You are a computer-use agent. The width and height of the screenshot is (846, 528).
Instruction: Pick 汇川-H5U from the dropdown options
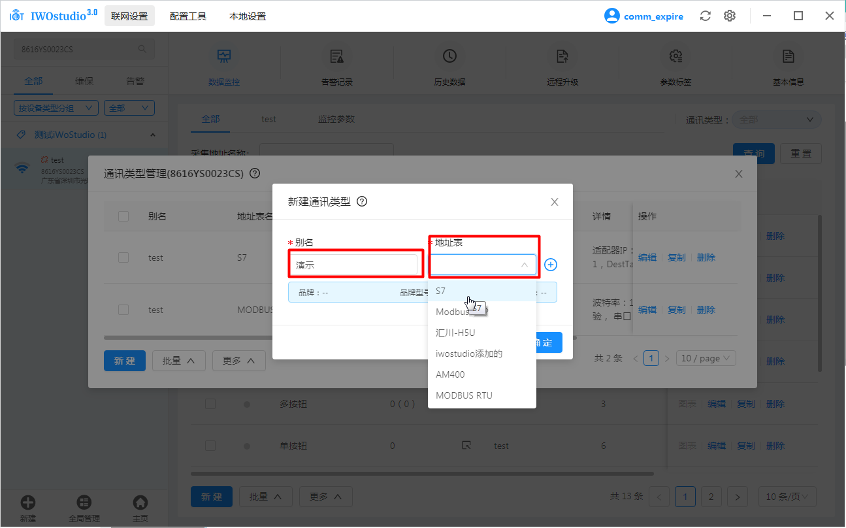tap(455, 333)
